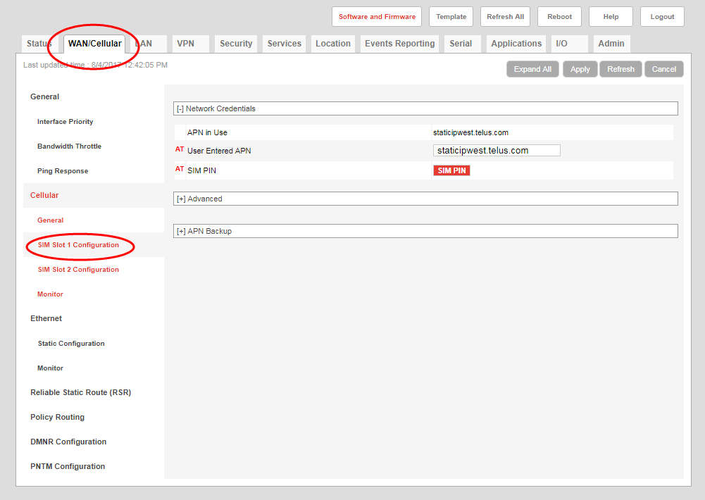
Task: Go to the Events Reporting tab
Action: pos(399,44)
